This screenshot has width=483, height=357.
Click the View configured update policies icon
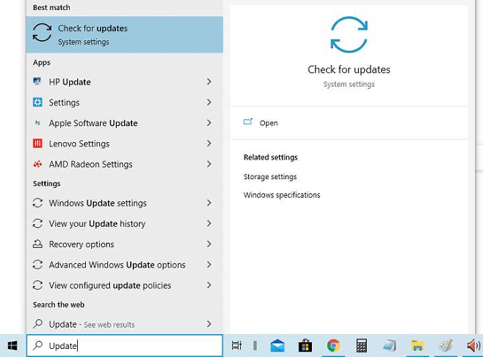(38, 285)
